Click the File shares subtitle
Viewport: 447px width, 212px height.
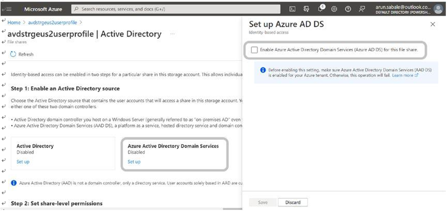17,42
